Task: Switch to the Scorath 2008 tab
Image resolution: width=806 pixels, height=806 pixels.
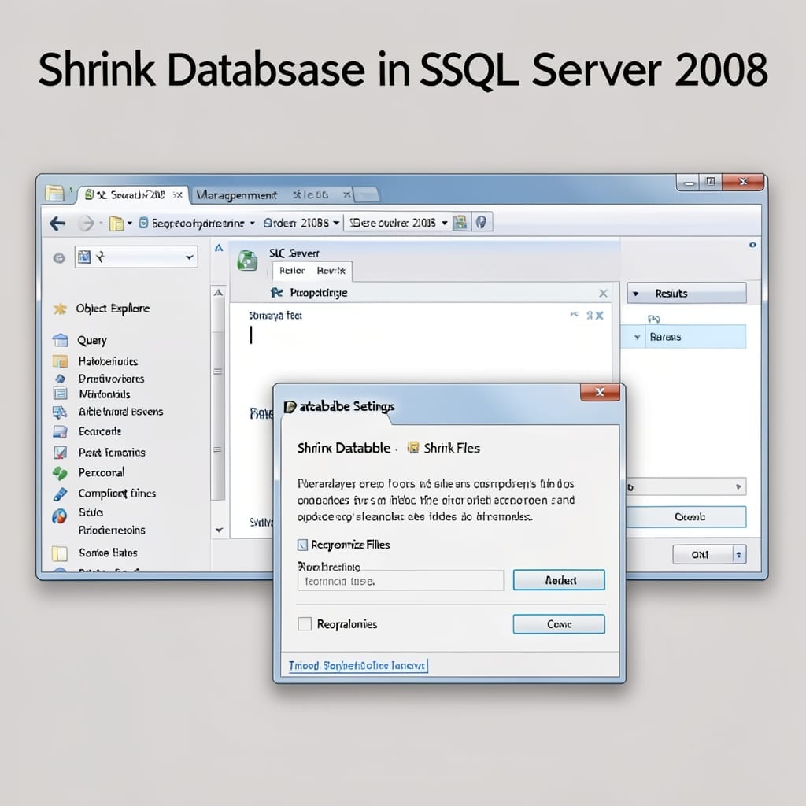Action: pyautogui.click(x=131, y=195)
